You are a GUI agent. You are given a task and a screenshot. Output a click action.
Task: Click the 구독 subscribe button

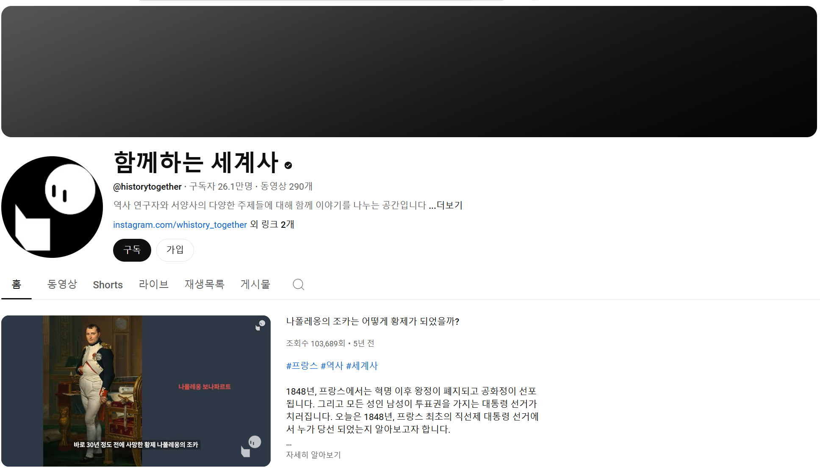click(x=132, y=250)
